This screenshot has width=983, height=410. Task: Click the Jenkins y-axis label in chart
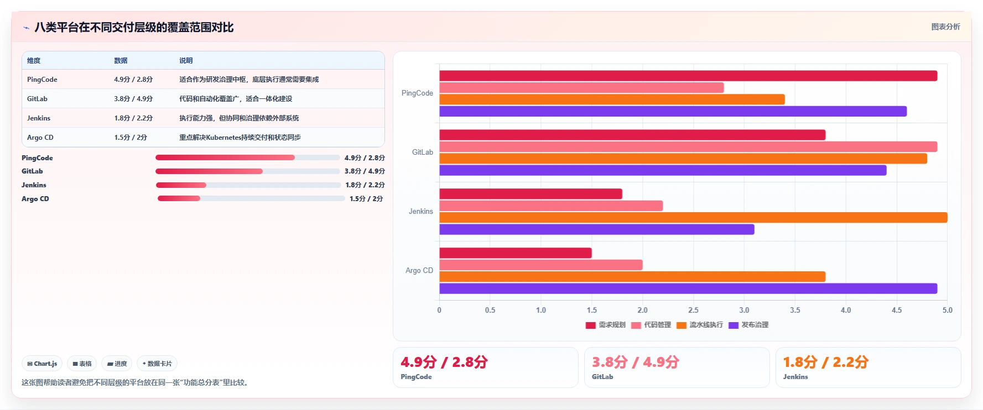pyautogui.click(x=421, y=212)
